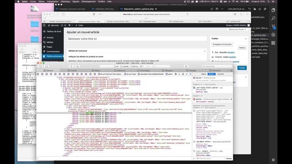Open the VS Code source control icon
The height and width of the screenshot is (164, 292).
(x=273, y=26)
